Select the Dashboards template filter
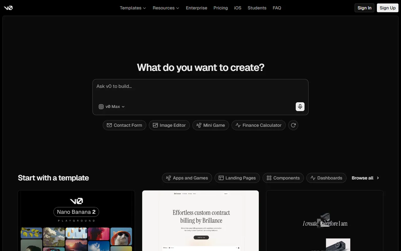Image resolution: width=401 pixels, height=251 pixels. 326,178
